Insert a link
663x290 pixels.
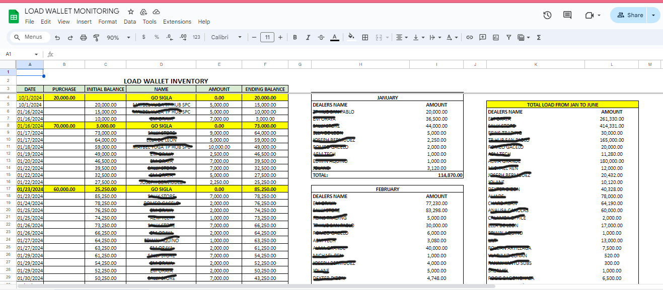coord(470,37)
